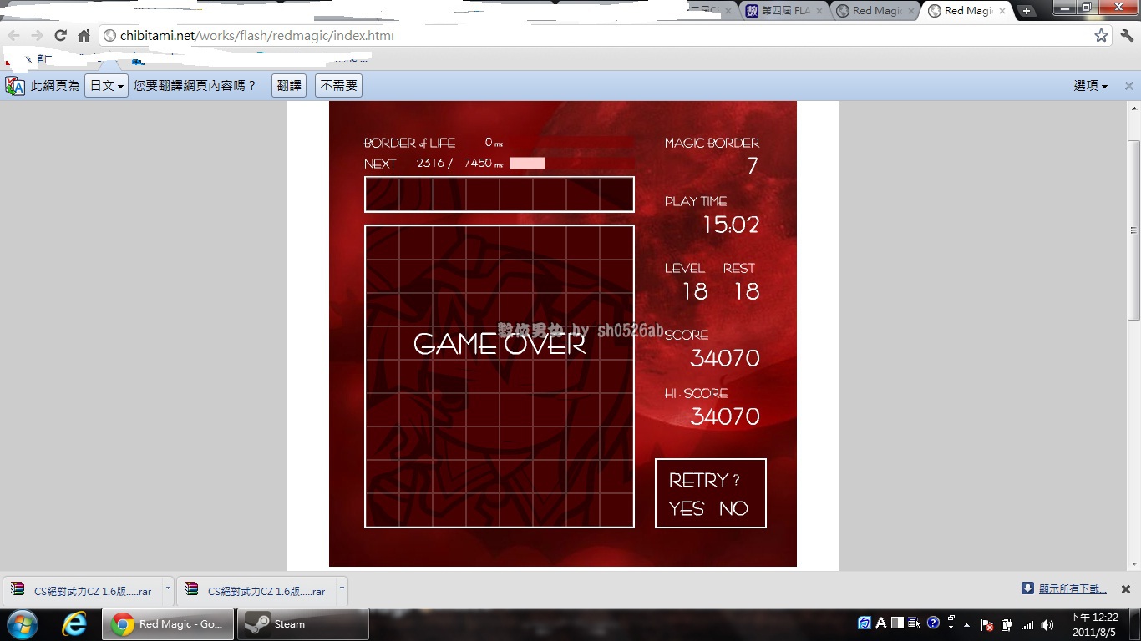Click the show all downloads arrow icon
This screenshot has width=1141, height=641.
coord(1027,588)
